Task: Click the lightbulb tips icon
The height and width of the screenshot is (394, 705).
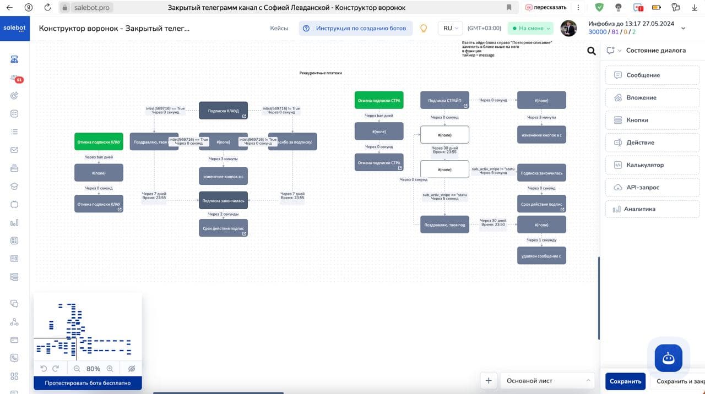Action: pos(424,28)
